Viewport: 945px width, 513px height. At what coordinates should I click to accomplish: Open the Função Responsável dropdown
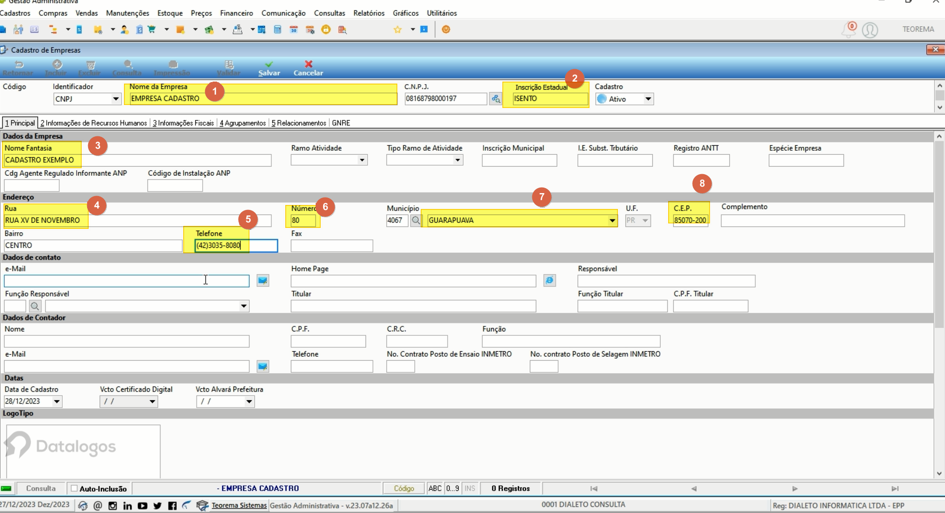(243, 306)
